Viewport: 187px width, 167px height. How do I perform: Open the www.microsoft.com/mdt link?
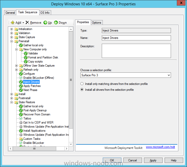pyautogui.click(x=160, y=147)
